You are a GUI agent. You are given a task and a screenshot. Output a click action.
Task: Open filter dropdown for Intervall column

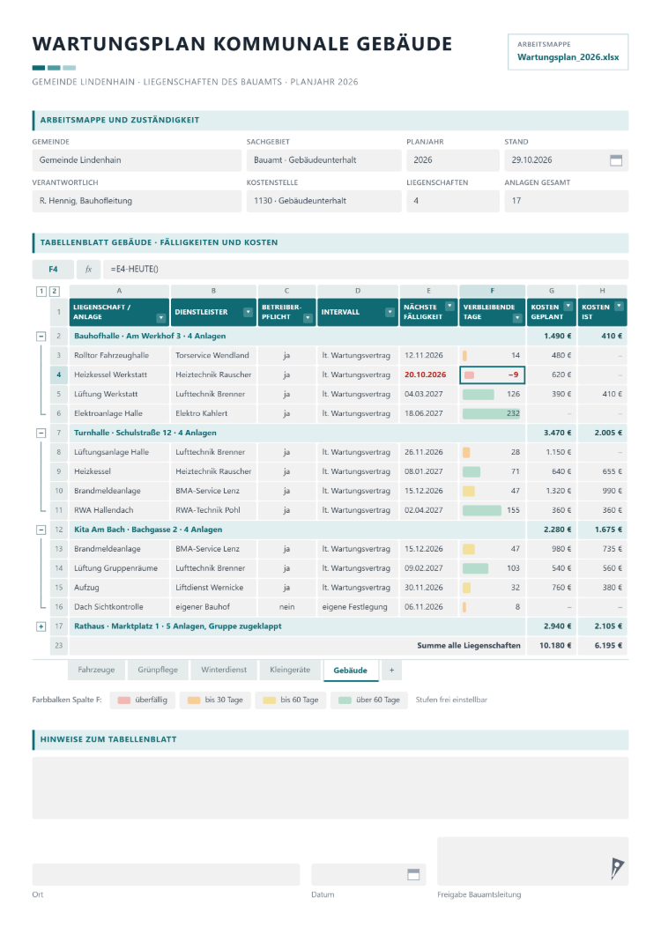[390, 312]
